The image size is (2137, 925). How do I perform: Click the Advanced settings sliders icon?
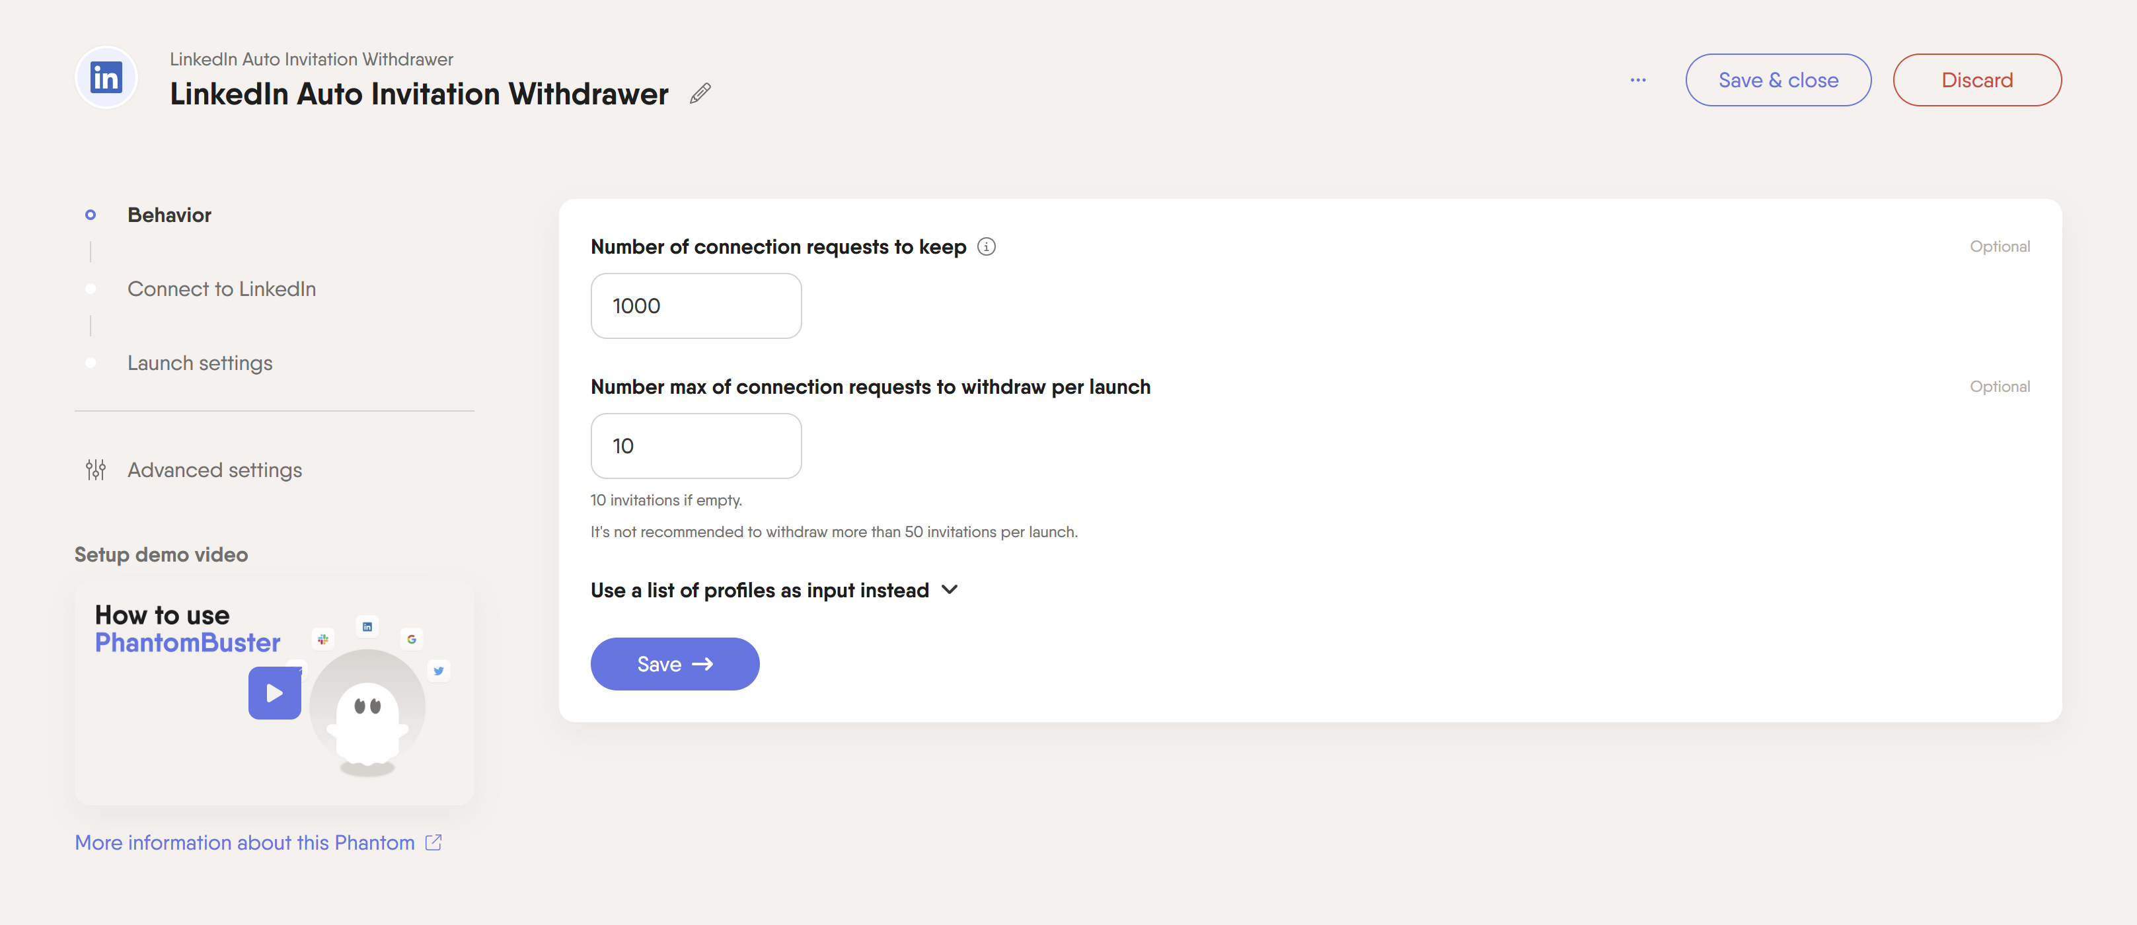pos(95,470)
